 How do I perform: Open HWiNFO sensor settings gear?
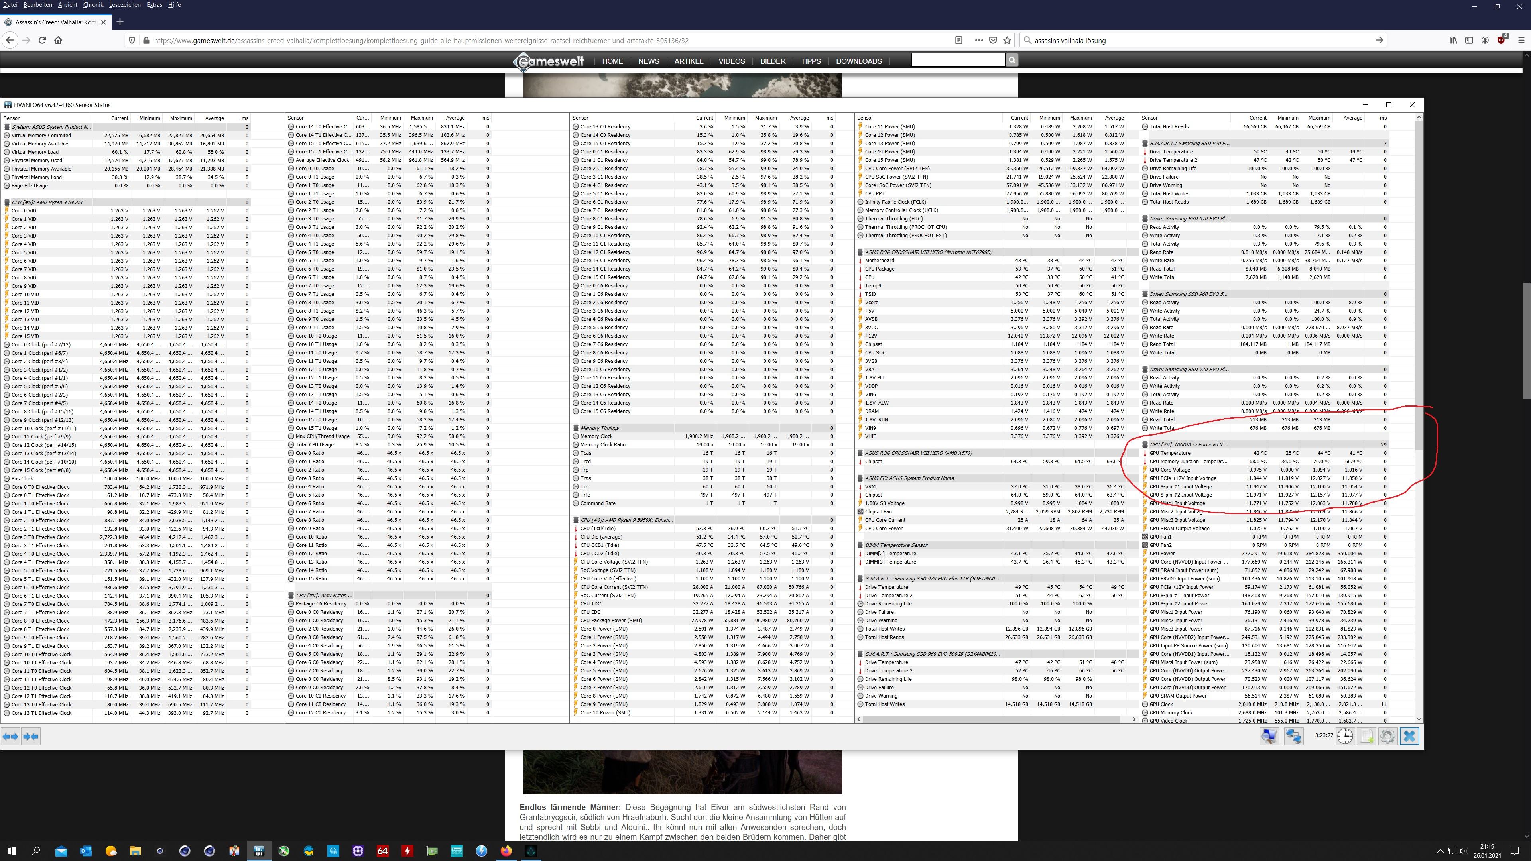point(1387,736)
